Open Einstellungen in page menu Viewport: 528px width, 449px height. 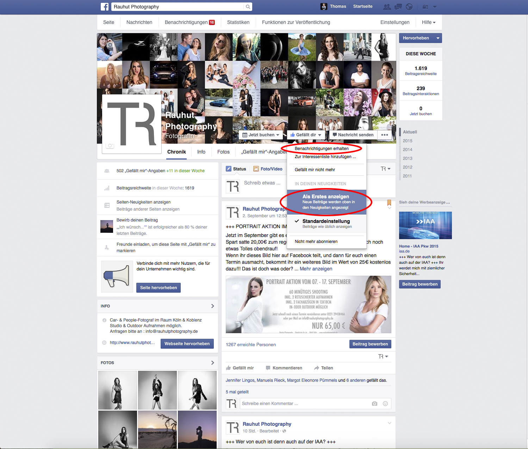click(395, 22)
